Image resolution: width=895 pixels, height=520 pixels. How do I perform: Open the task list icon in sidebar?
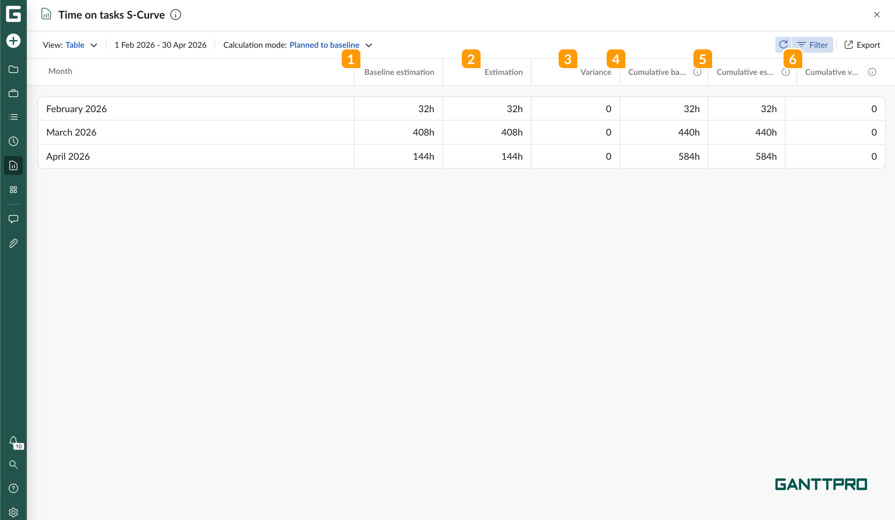coord(13,116)
